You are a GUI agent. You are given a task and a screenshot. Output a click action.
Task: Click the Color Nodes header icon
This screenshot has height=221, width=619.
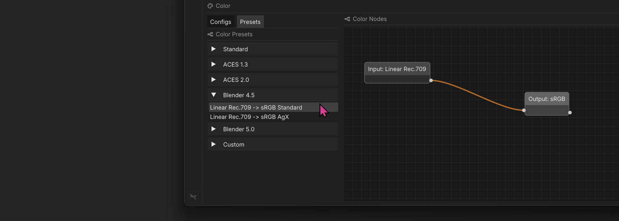tap(347, 19)
